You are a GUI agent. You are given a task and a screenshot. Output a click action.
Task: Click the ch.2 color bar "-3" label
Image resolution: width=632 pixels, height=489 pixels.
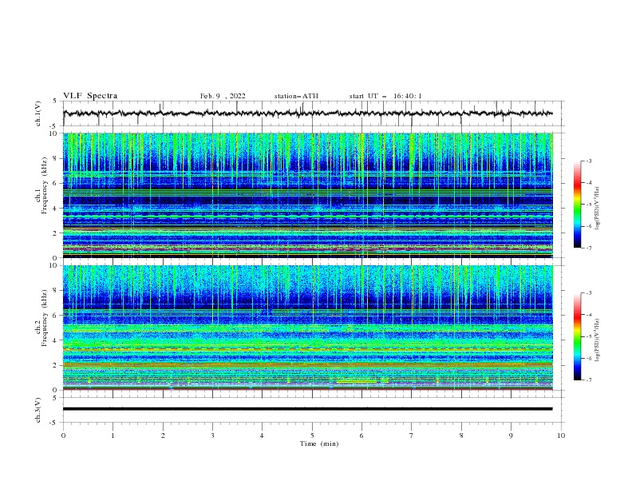[x=588, y=293]
